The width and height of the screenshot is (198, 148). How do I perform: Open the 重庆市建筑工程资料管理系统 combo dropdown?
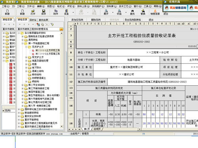61,29
